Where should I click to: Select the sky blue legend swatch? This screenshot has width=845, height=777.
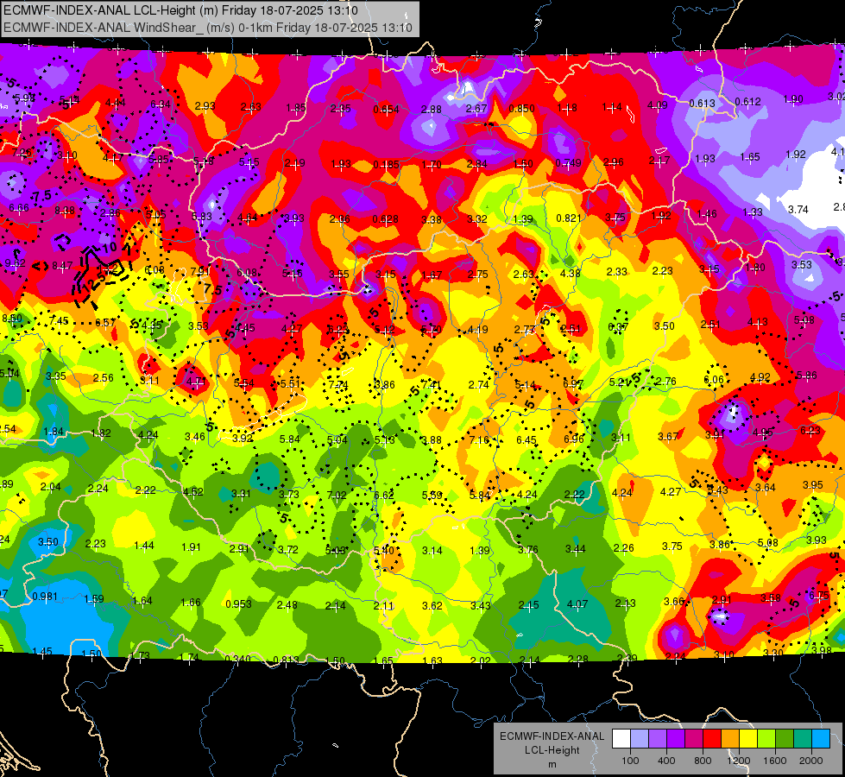coord(821,739)
